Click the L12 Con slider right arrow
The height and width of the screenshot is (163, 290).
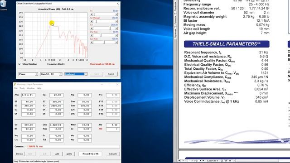tap(116, 35)
